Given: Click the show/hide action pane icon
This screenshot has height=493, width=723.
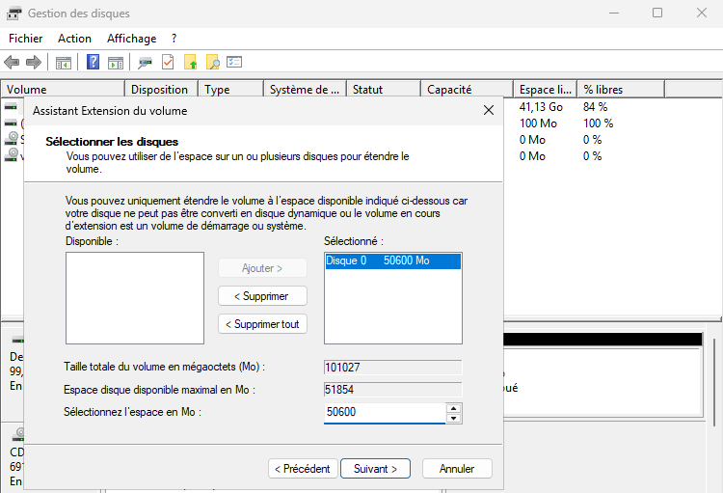Looking at the screenshot, I should (115, 63).
